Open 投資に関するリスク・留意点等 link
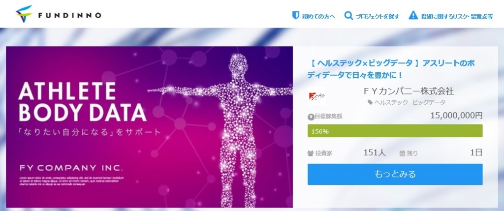 (x=457, y=16)
